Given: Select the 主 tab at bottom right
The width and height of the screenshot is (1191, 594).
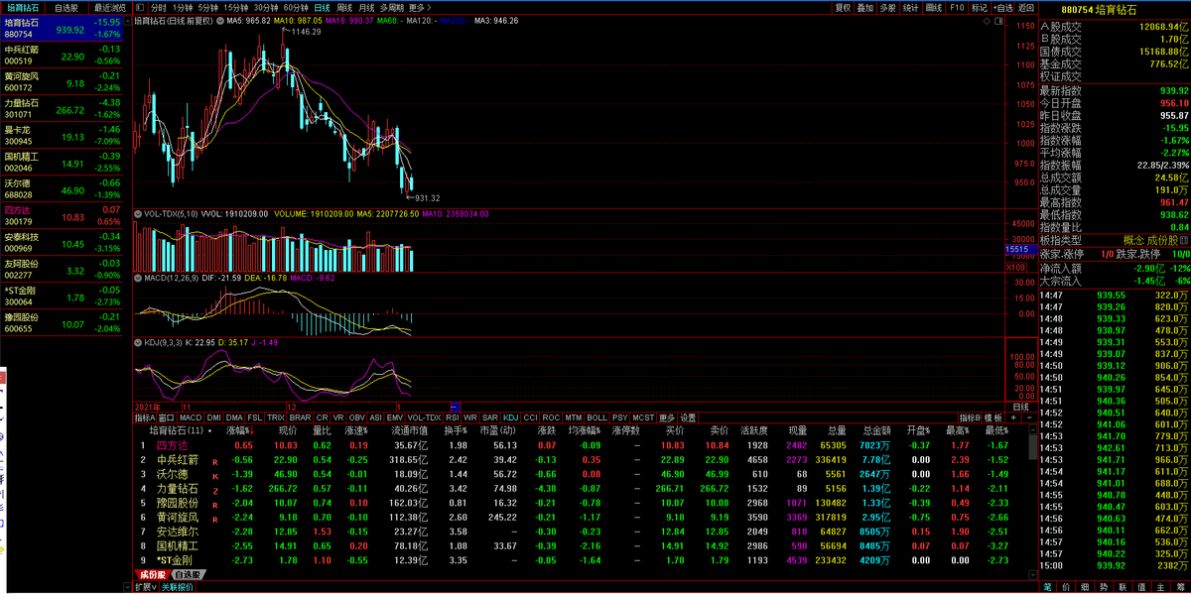Looking at the screenshot, I should point(1160,586).
